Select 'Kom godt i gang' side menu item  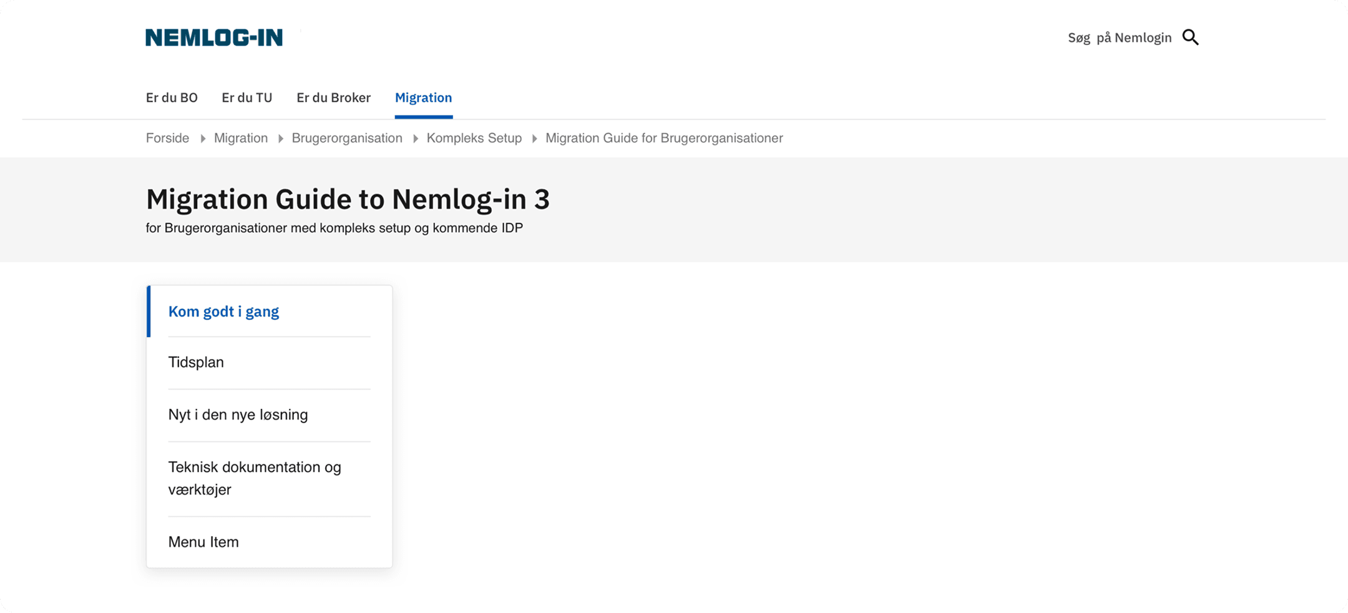270,311
